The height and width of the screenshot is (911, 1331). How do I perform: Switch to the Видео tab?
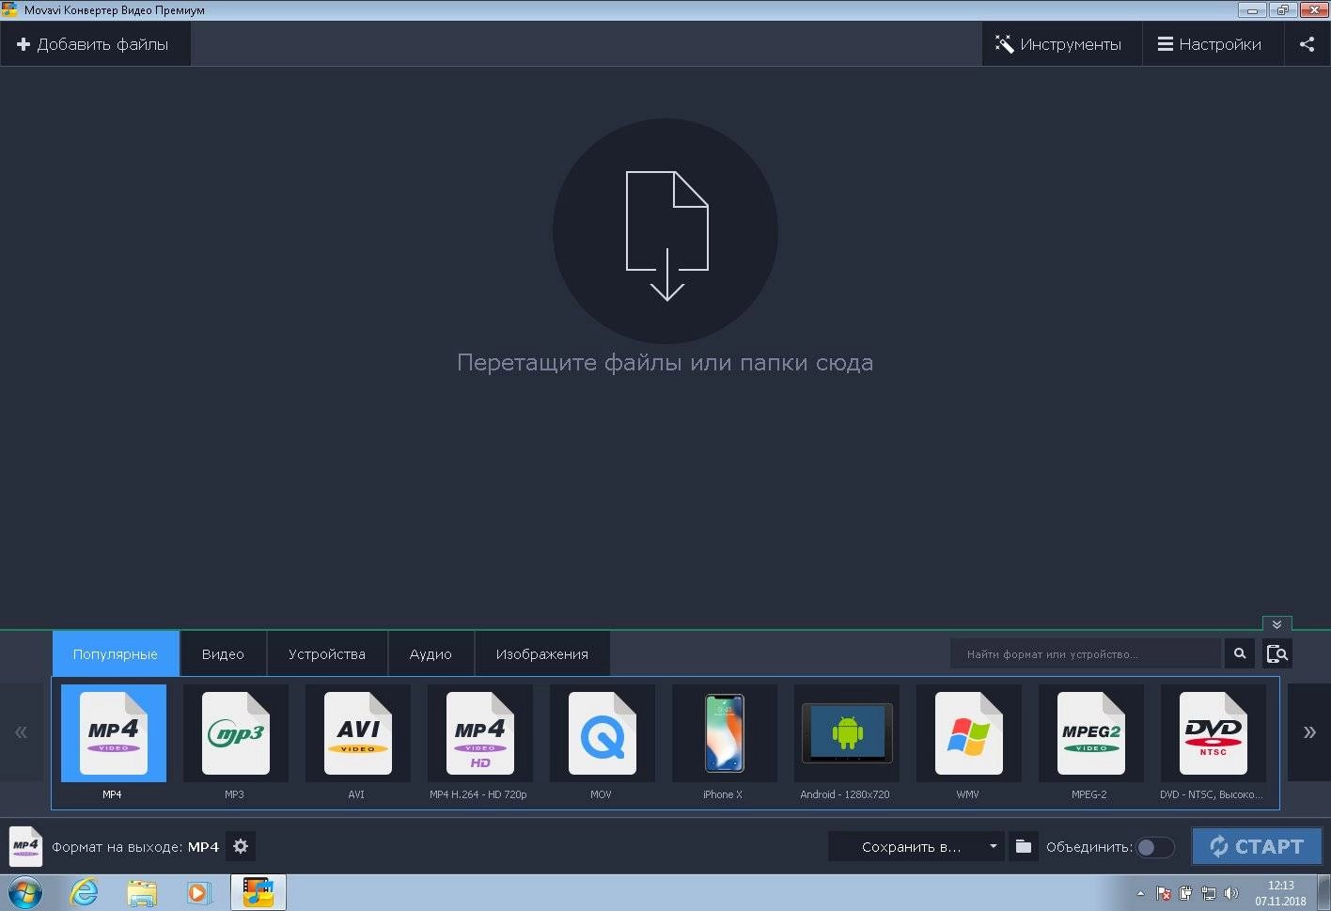[x=223, y=653]
